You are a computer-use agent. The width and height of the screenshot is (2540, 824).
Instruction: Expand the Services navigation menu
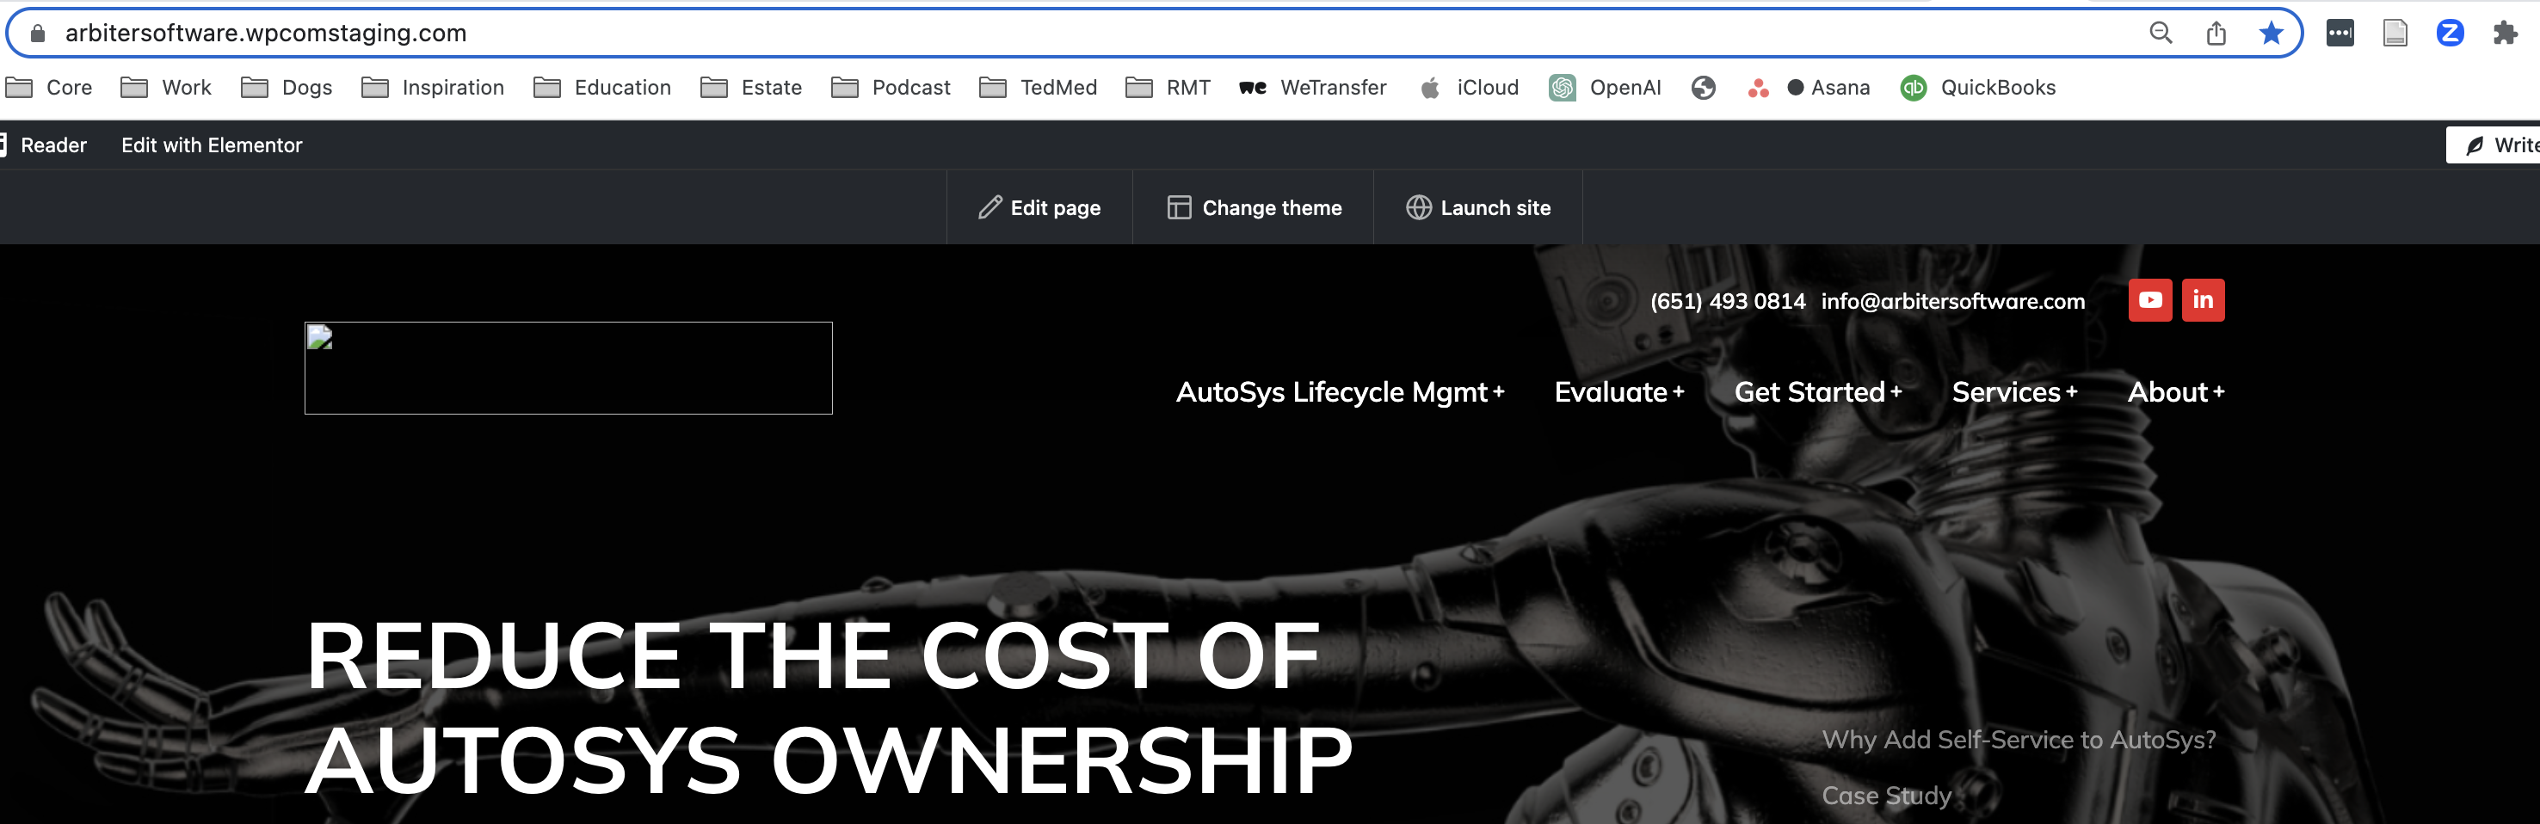pyautogui.click(x=2013, y=391)
